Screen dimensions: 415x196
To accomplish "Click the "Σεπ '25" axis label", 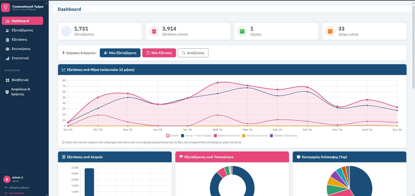I will [x=68, y=130].
